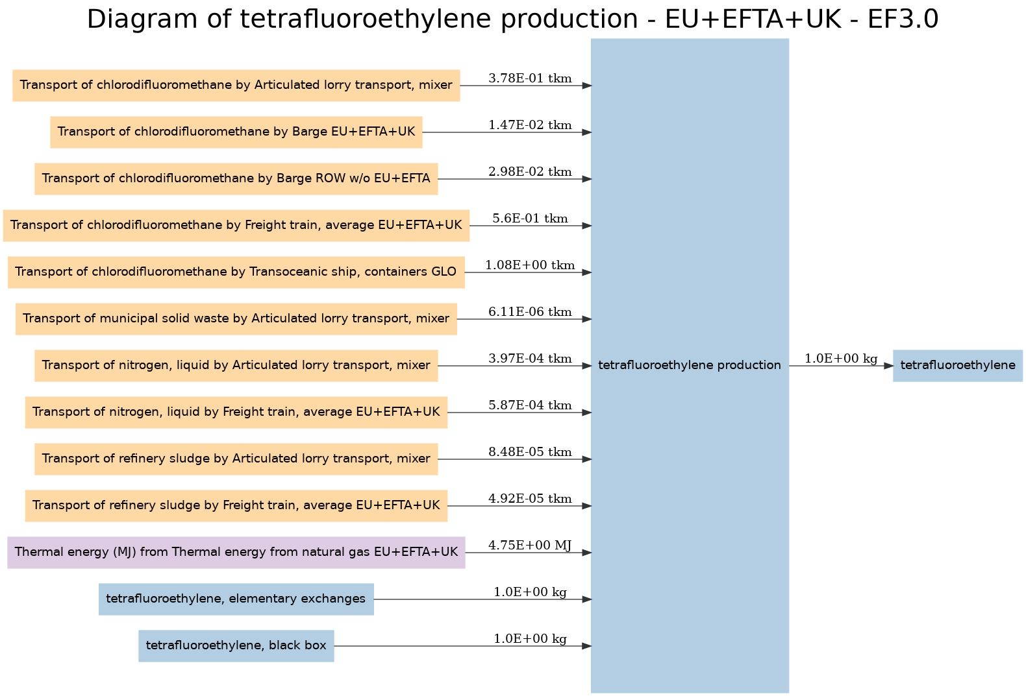Click the '1.47E-02 tkm' edge label

530,125
